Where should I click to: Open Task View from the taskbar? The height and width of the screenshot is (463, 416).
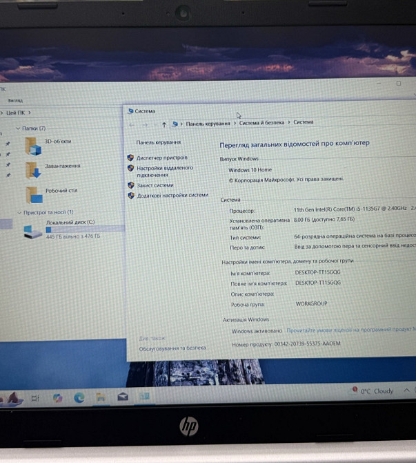click(35, 398)
